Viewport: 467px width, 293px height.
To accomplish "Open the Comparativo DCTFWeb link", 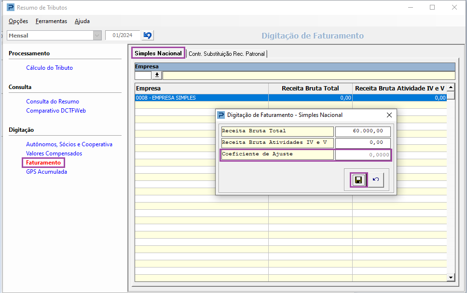I will coord(56,111).
